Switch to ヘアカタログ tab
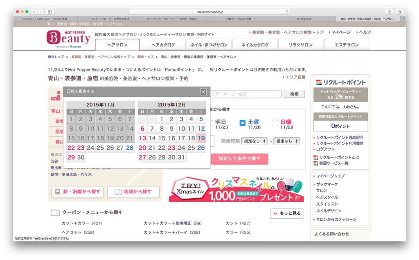Screen dimensions: 419x260 pyautogui.click(x=163, y=45)
